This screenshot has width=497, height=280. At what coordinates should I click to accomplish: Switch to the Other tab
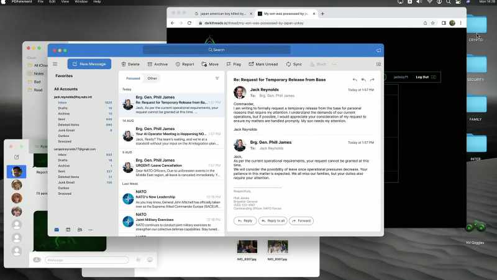152,78
